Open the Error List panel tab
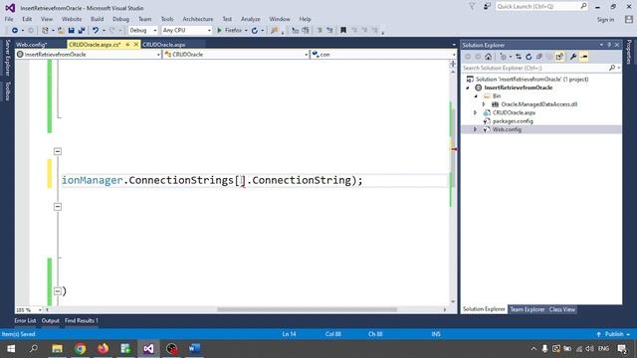 point(25,320)
